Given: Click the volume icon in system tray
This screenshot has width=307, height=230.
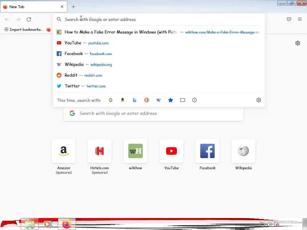Looking at the screenshot, I should (x=270, y=224).
